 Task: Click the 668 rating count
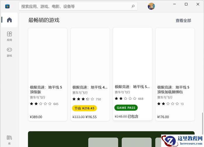[x=141, y=99]
